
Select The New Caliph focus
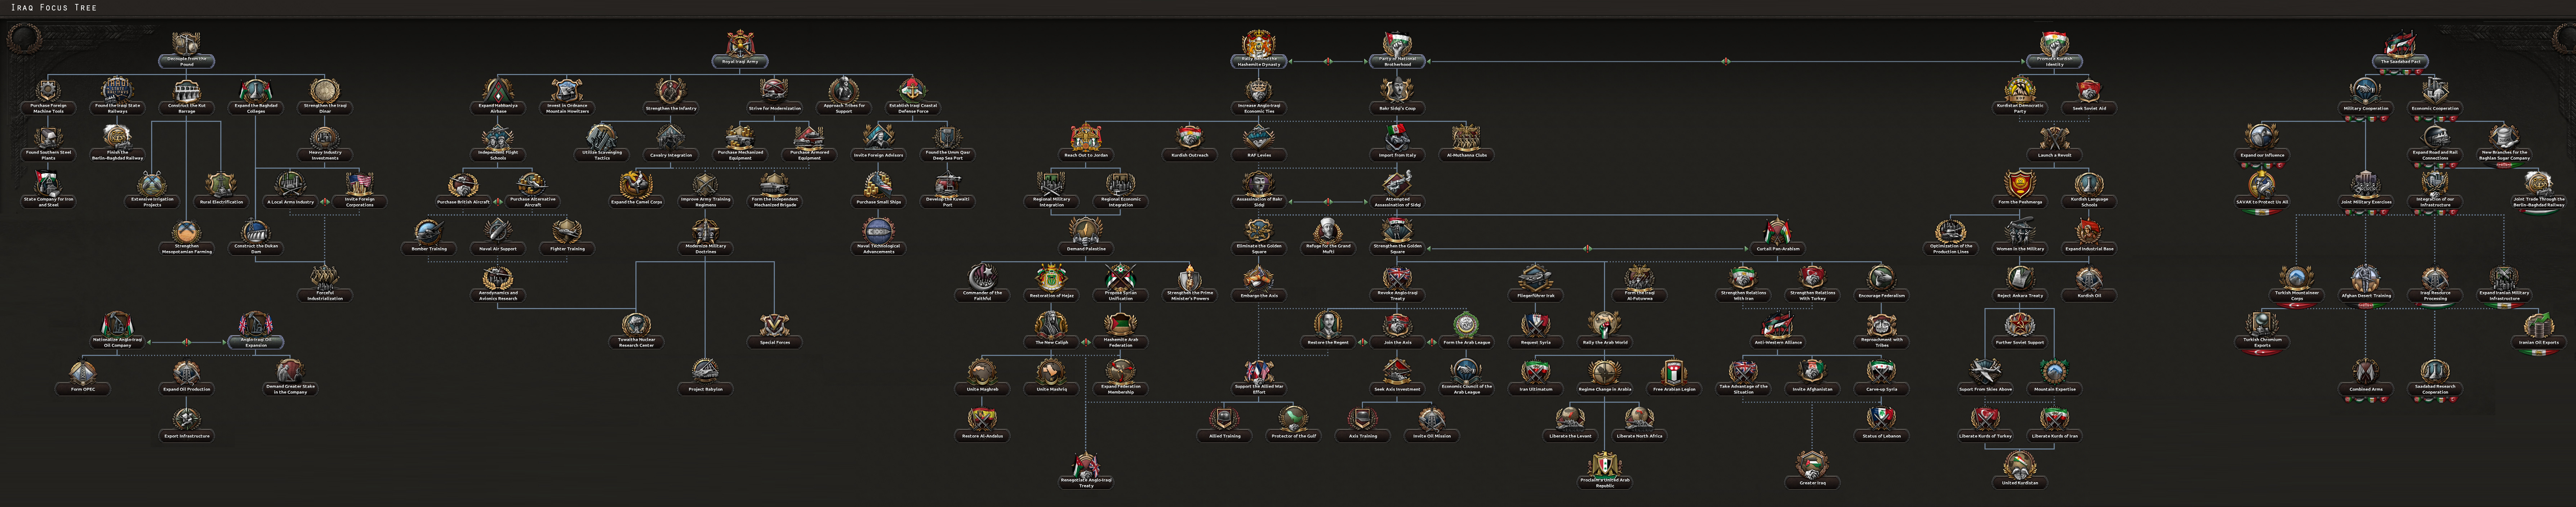[x=1051, y=326]
